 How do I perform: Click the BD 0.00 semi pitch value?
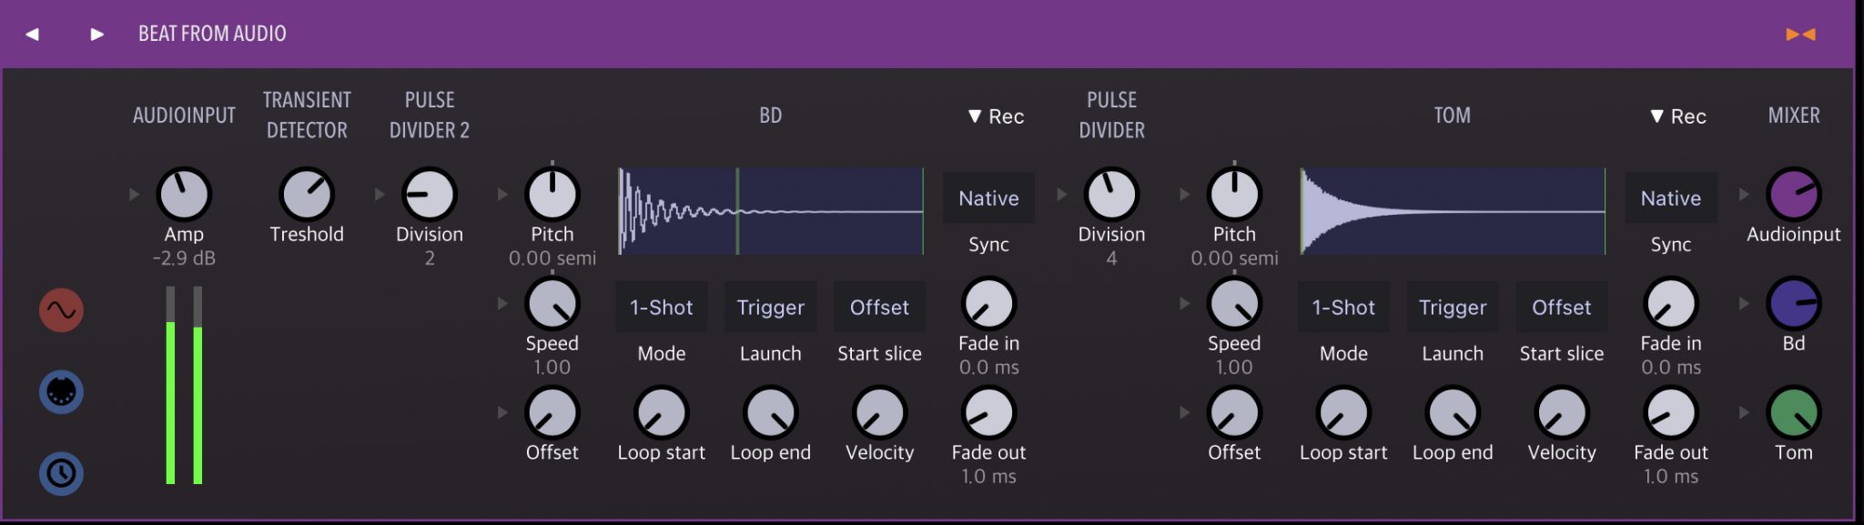[x=552, y=258]
